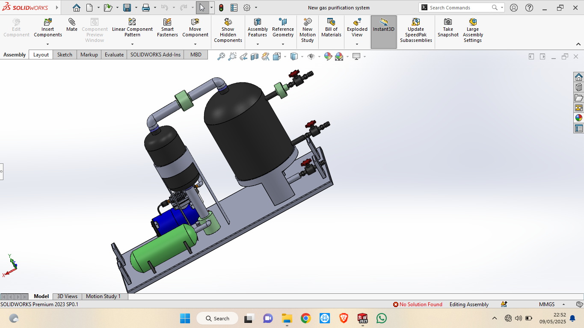This screenshot has width=584, height=328.
Task: Click Show Hidden Components
Action: (x=228, y=30)
